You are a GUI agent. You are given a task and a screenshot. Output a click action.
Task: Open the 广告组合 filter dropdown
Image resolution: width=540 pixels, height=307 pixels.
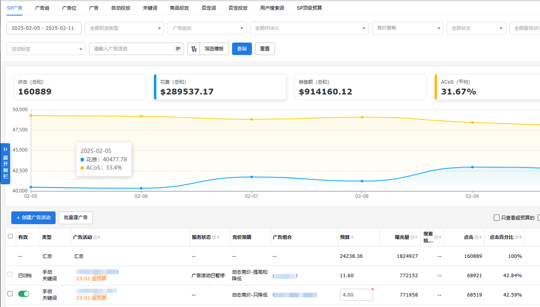coord(207,28)
